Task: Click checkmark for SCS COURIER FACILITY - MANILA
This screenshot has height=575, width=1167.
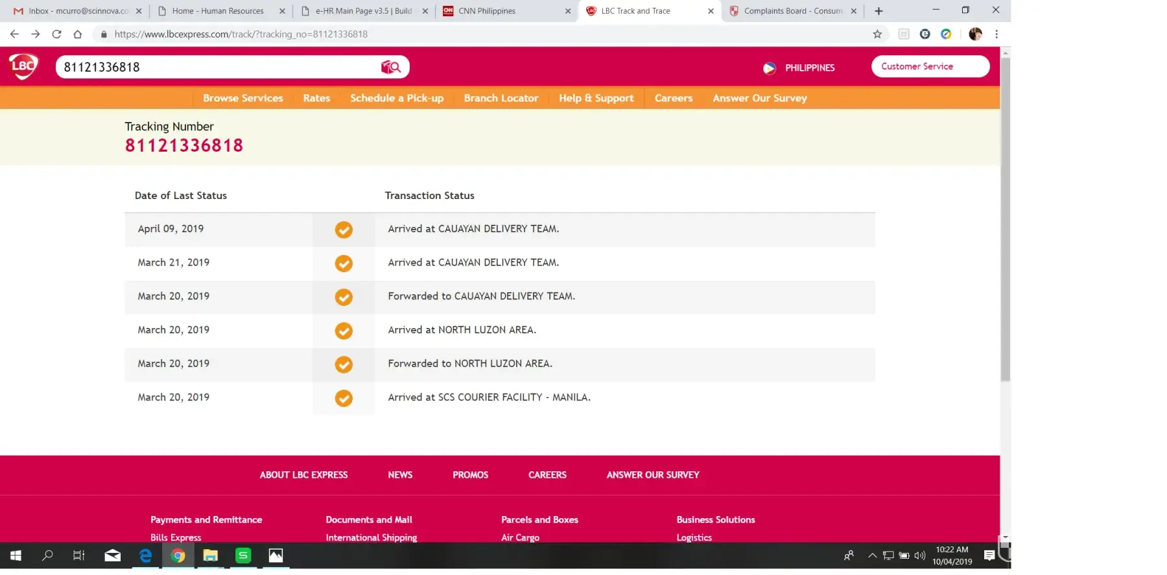Action: [x=344, y=398]
